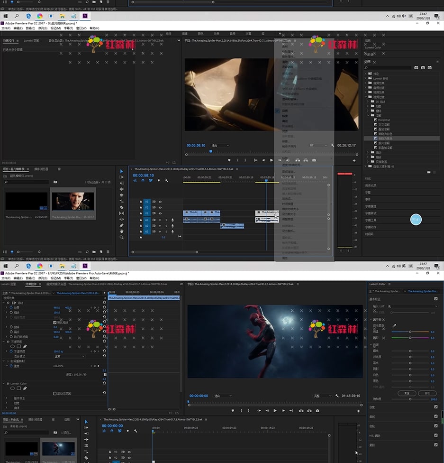This screenshot has width=444, height=463.
Task: Pick white balance eyedropper in Lumetri Color
Action: point(394,326)
